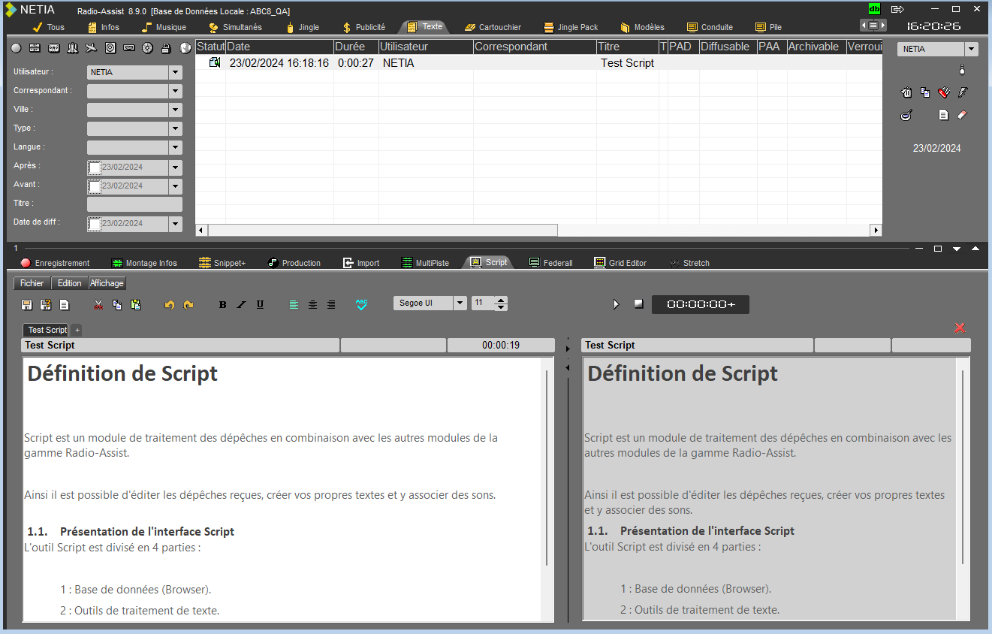The image size is (992, 634).
Task: Click the padlock filter icon
Action: [x=166, y=48]
